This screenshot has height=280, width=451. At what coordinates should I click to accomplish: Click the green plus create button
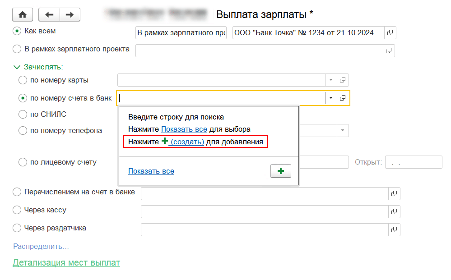click(x=280, y=171)
